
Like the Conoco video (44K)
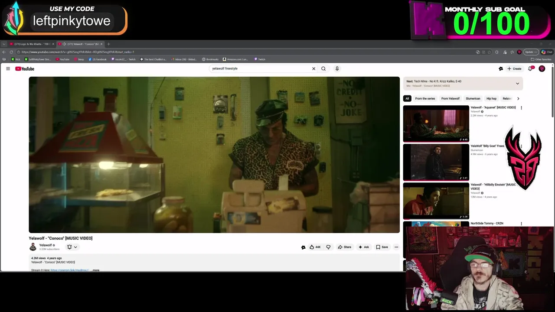pos(315,247)
